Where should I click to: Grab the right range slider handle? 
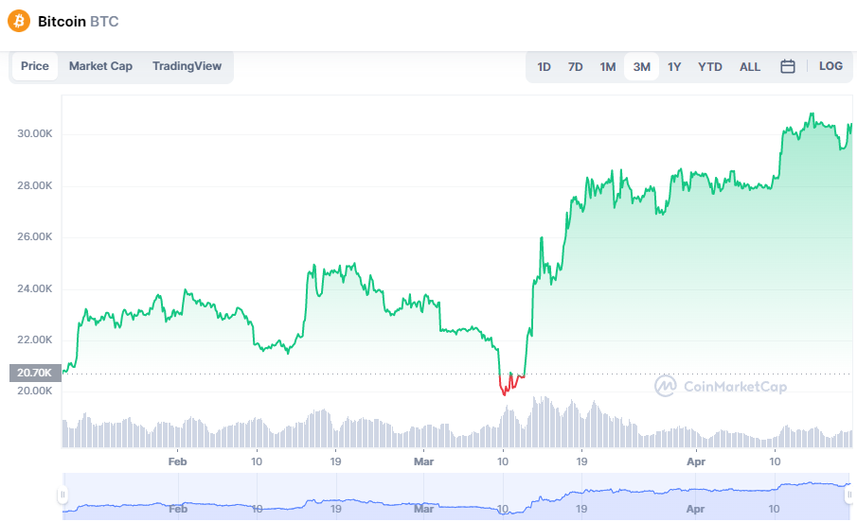849,495
